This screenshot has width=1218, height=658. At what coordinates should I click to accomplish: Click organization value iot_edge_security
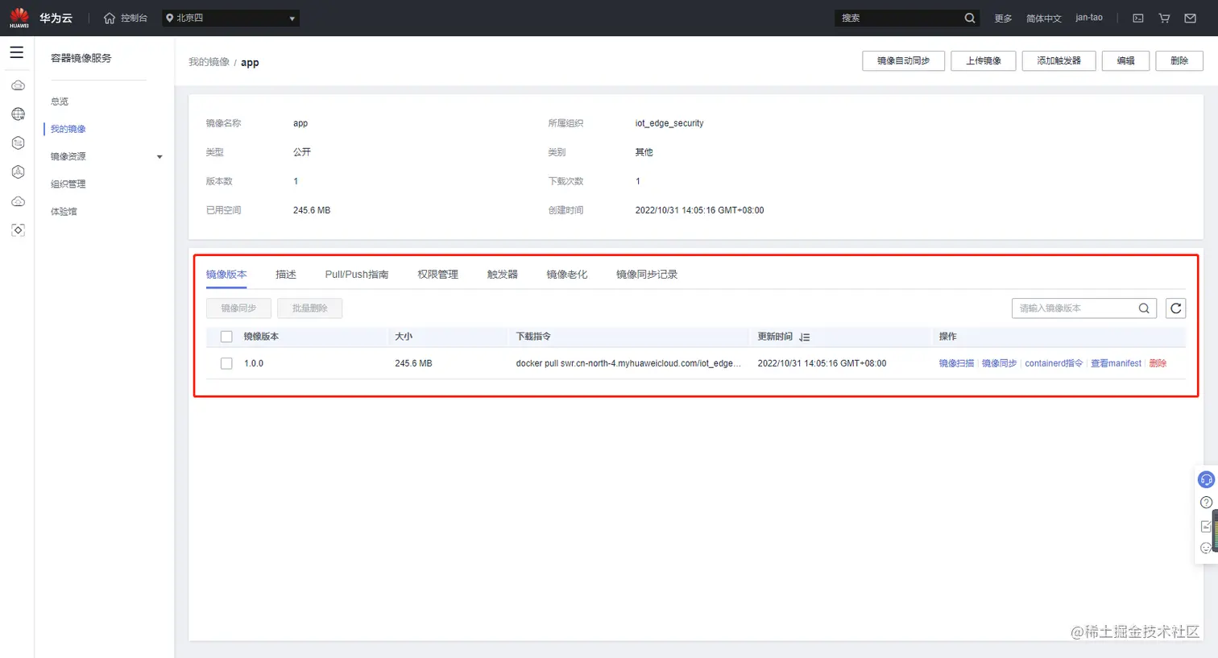(669, 123)
